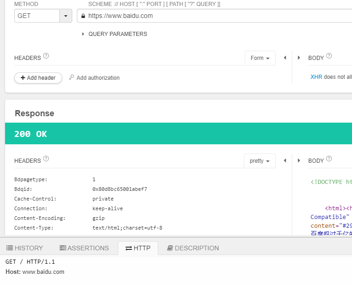Switch to the ASSERTIONS tab
352x284 pixels.
click(84, 248)
